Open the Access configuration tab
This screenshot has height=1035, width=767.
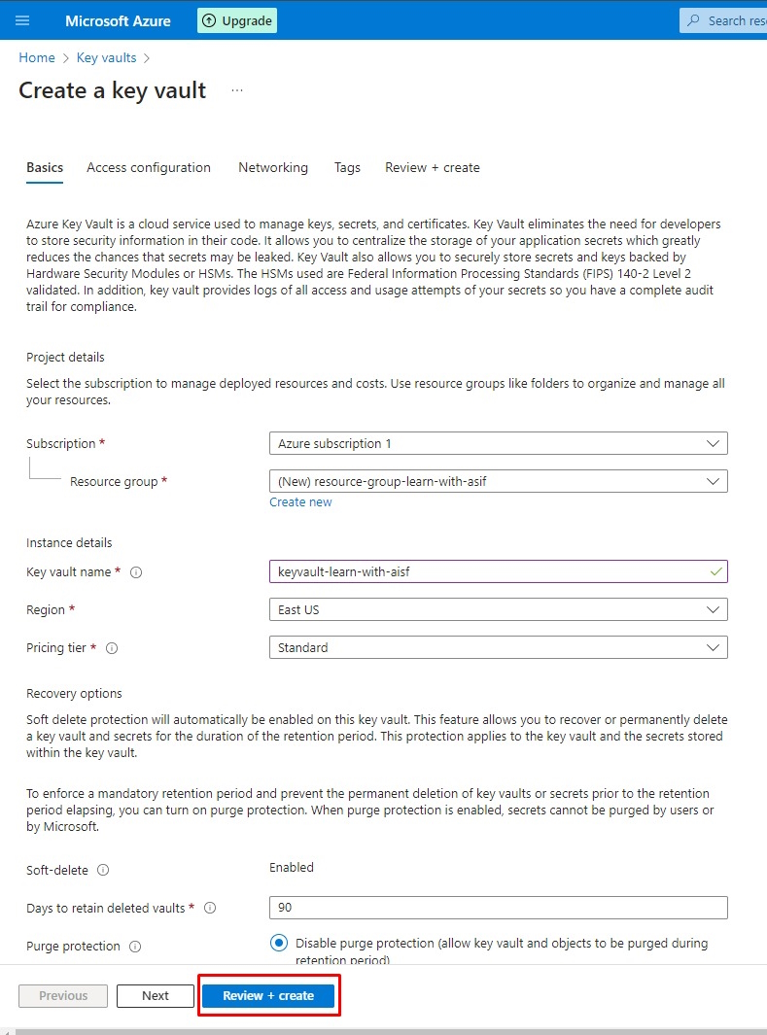(149, 167)
